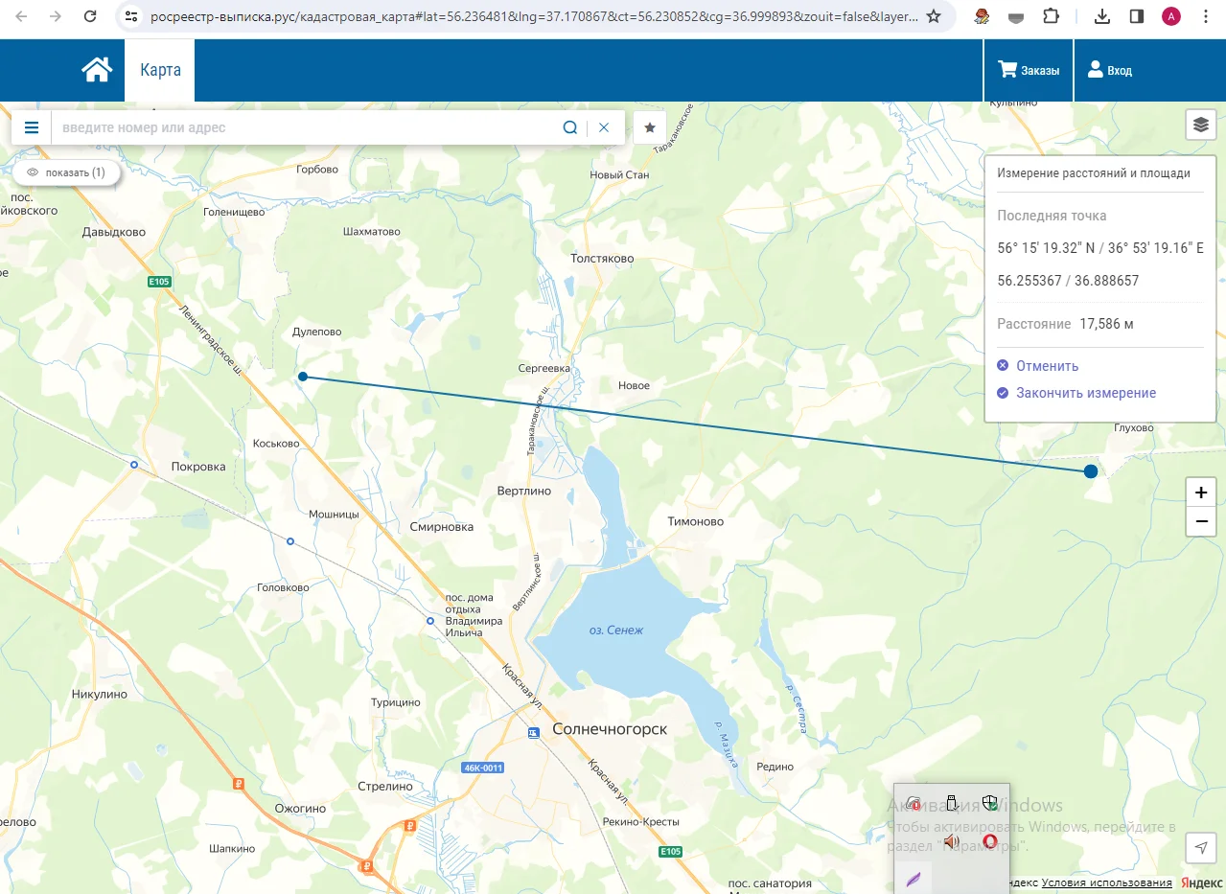Select the station marker near Владимира Ильича
1226x894 pixels.
(430, 621)
